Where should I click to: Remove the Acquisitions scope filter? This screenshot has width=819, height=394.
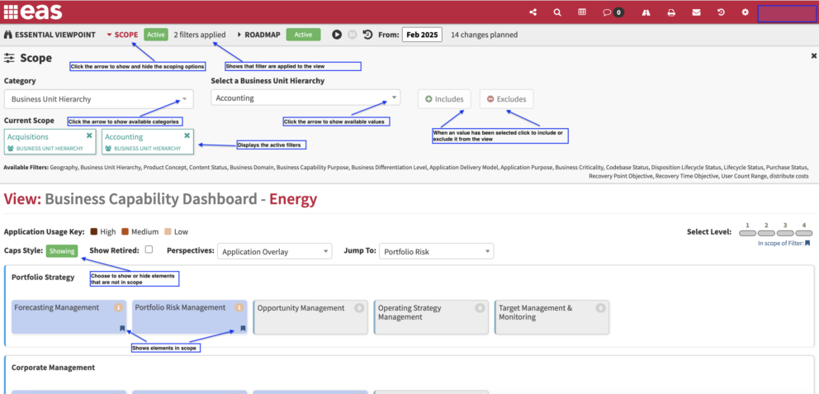pyautogui.click(x=89, y=135)
